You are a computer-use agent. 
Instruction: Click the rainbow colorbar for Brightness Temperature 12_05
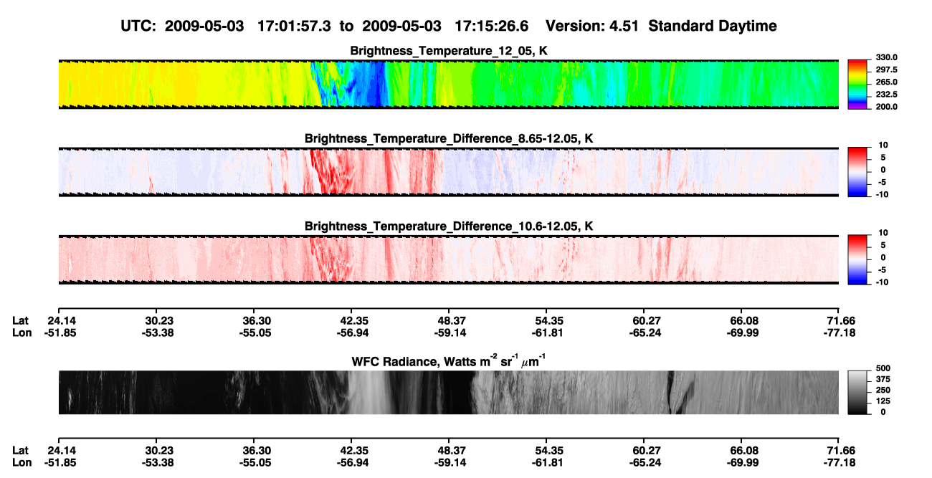[858, 84]
